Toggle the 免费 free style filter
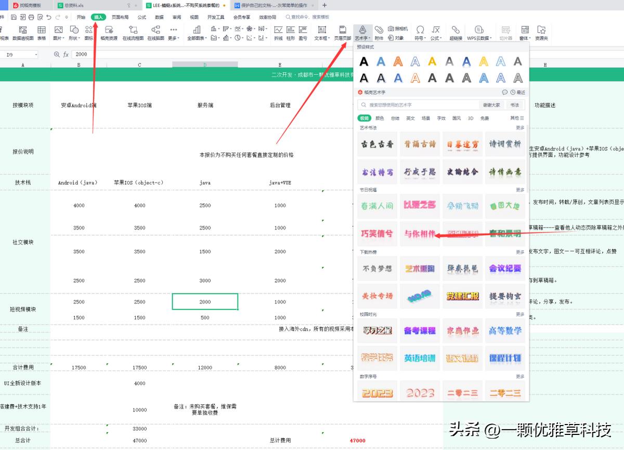The image size is (624, 450). click(x=484, y=118)
